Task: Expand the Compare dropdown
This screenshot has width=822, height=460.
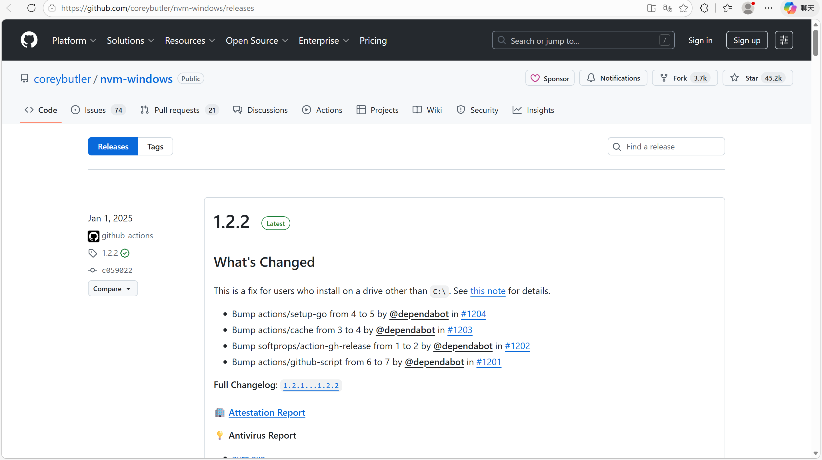Action: click(112, 289)
